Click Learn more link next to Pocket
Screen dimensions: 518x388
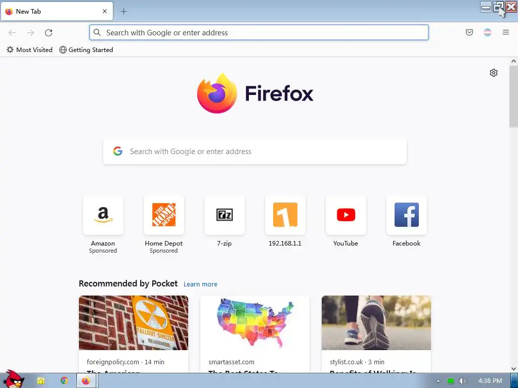pyautogui.click(x=200, y=284)
